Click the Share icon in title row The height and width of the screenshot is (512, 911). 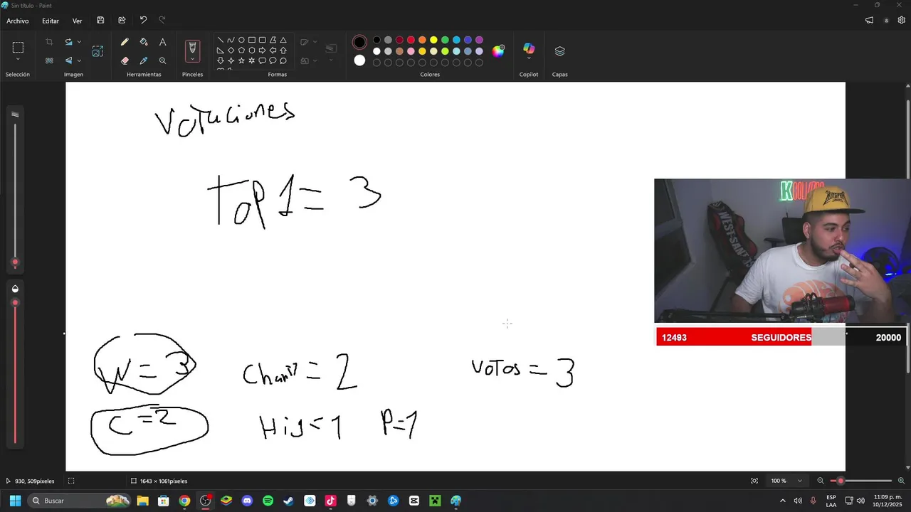122,21
